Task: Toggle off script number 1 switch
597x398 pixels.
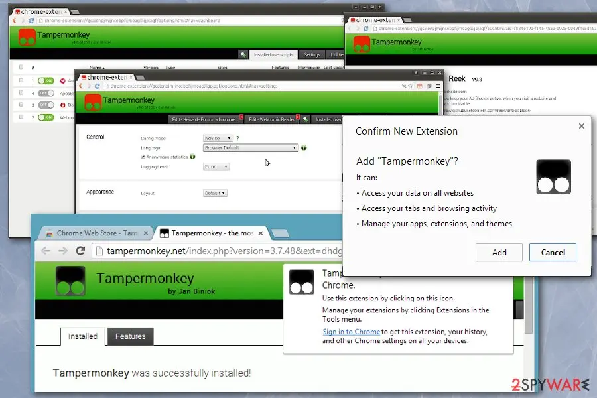Action: [46, 81]
